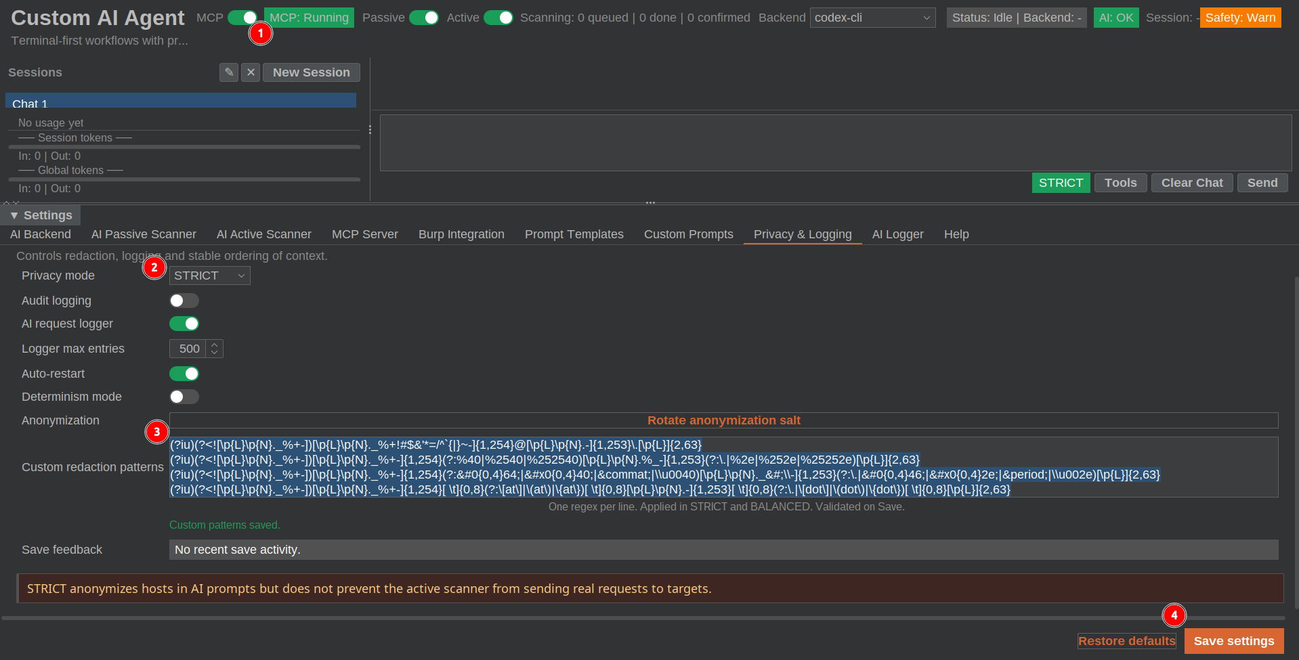This screenshot has height=660, width=1299.
Task: Click the chat message input area
Action: pos(836,143)
